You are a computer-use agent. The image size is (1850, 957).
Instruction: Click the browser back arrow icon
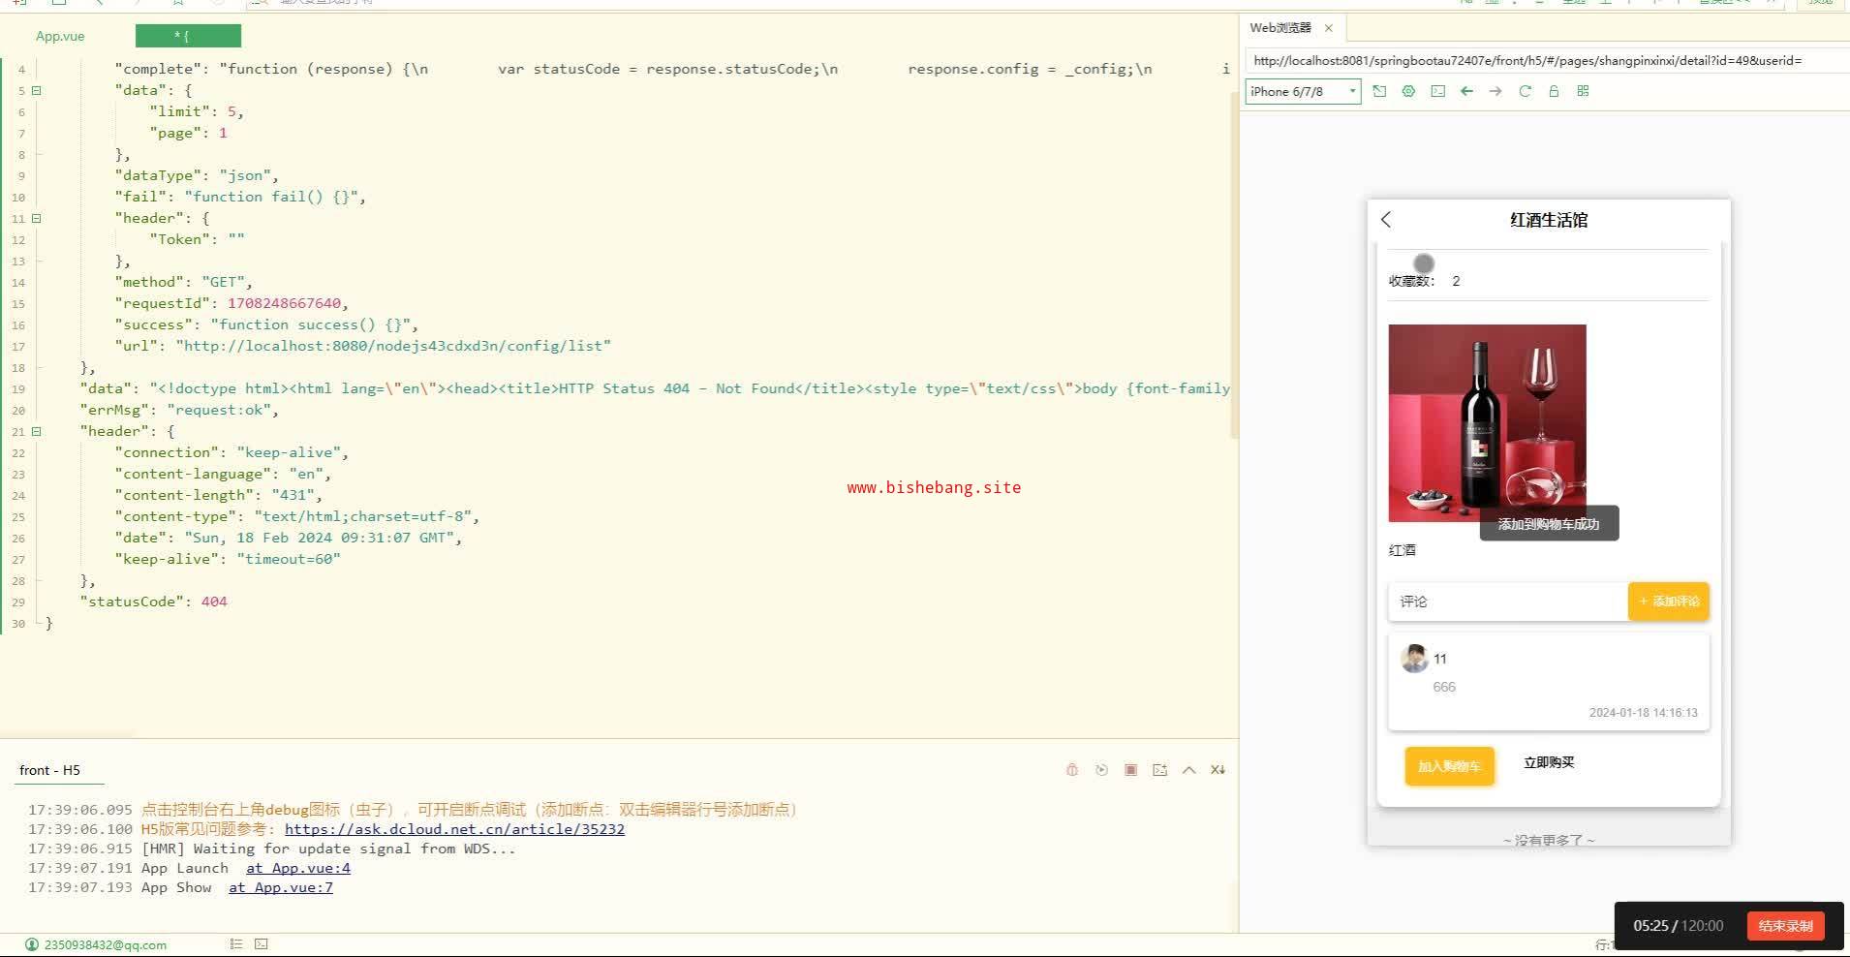coord(1466,91)
